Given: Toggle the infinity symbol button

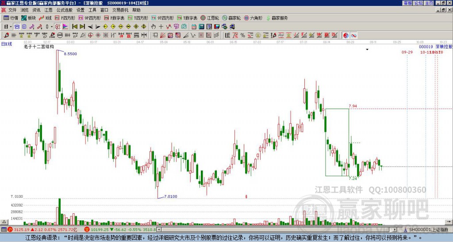Looking at the screenshot, I should click(x=353, y=35).
